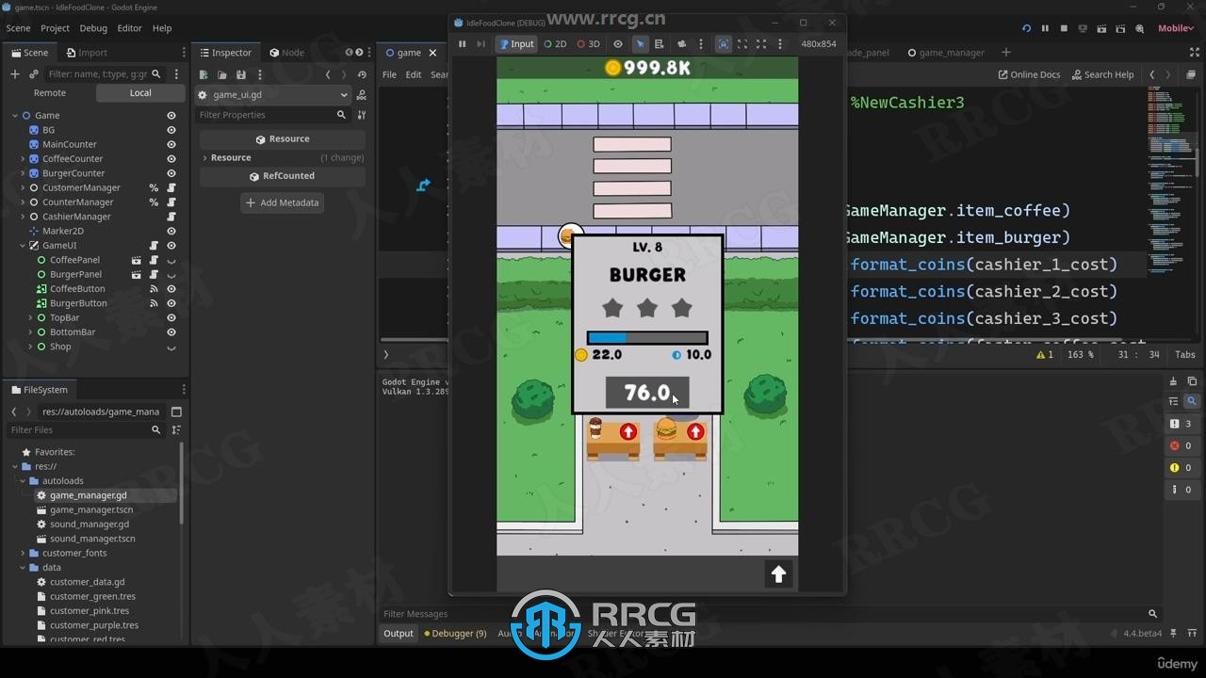Toggle selection visibility eye in game toolbar
The height and width of the screenshot is (678, 1206).
click(618, 44)
